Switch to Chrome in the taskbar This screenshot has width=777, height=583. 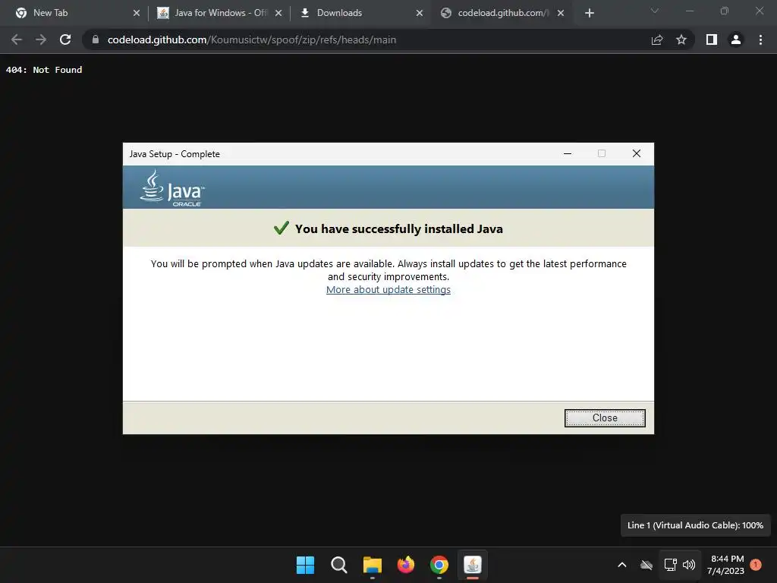(x=439, y=565)
